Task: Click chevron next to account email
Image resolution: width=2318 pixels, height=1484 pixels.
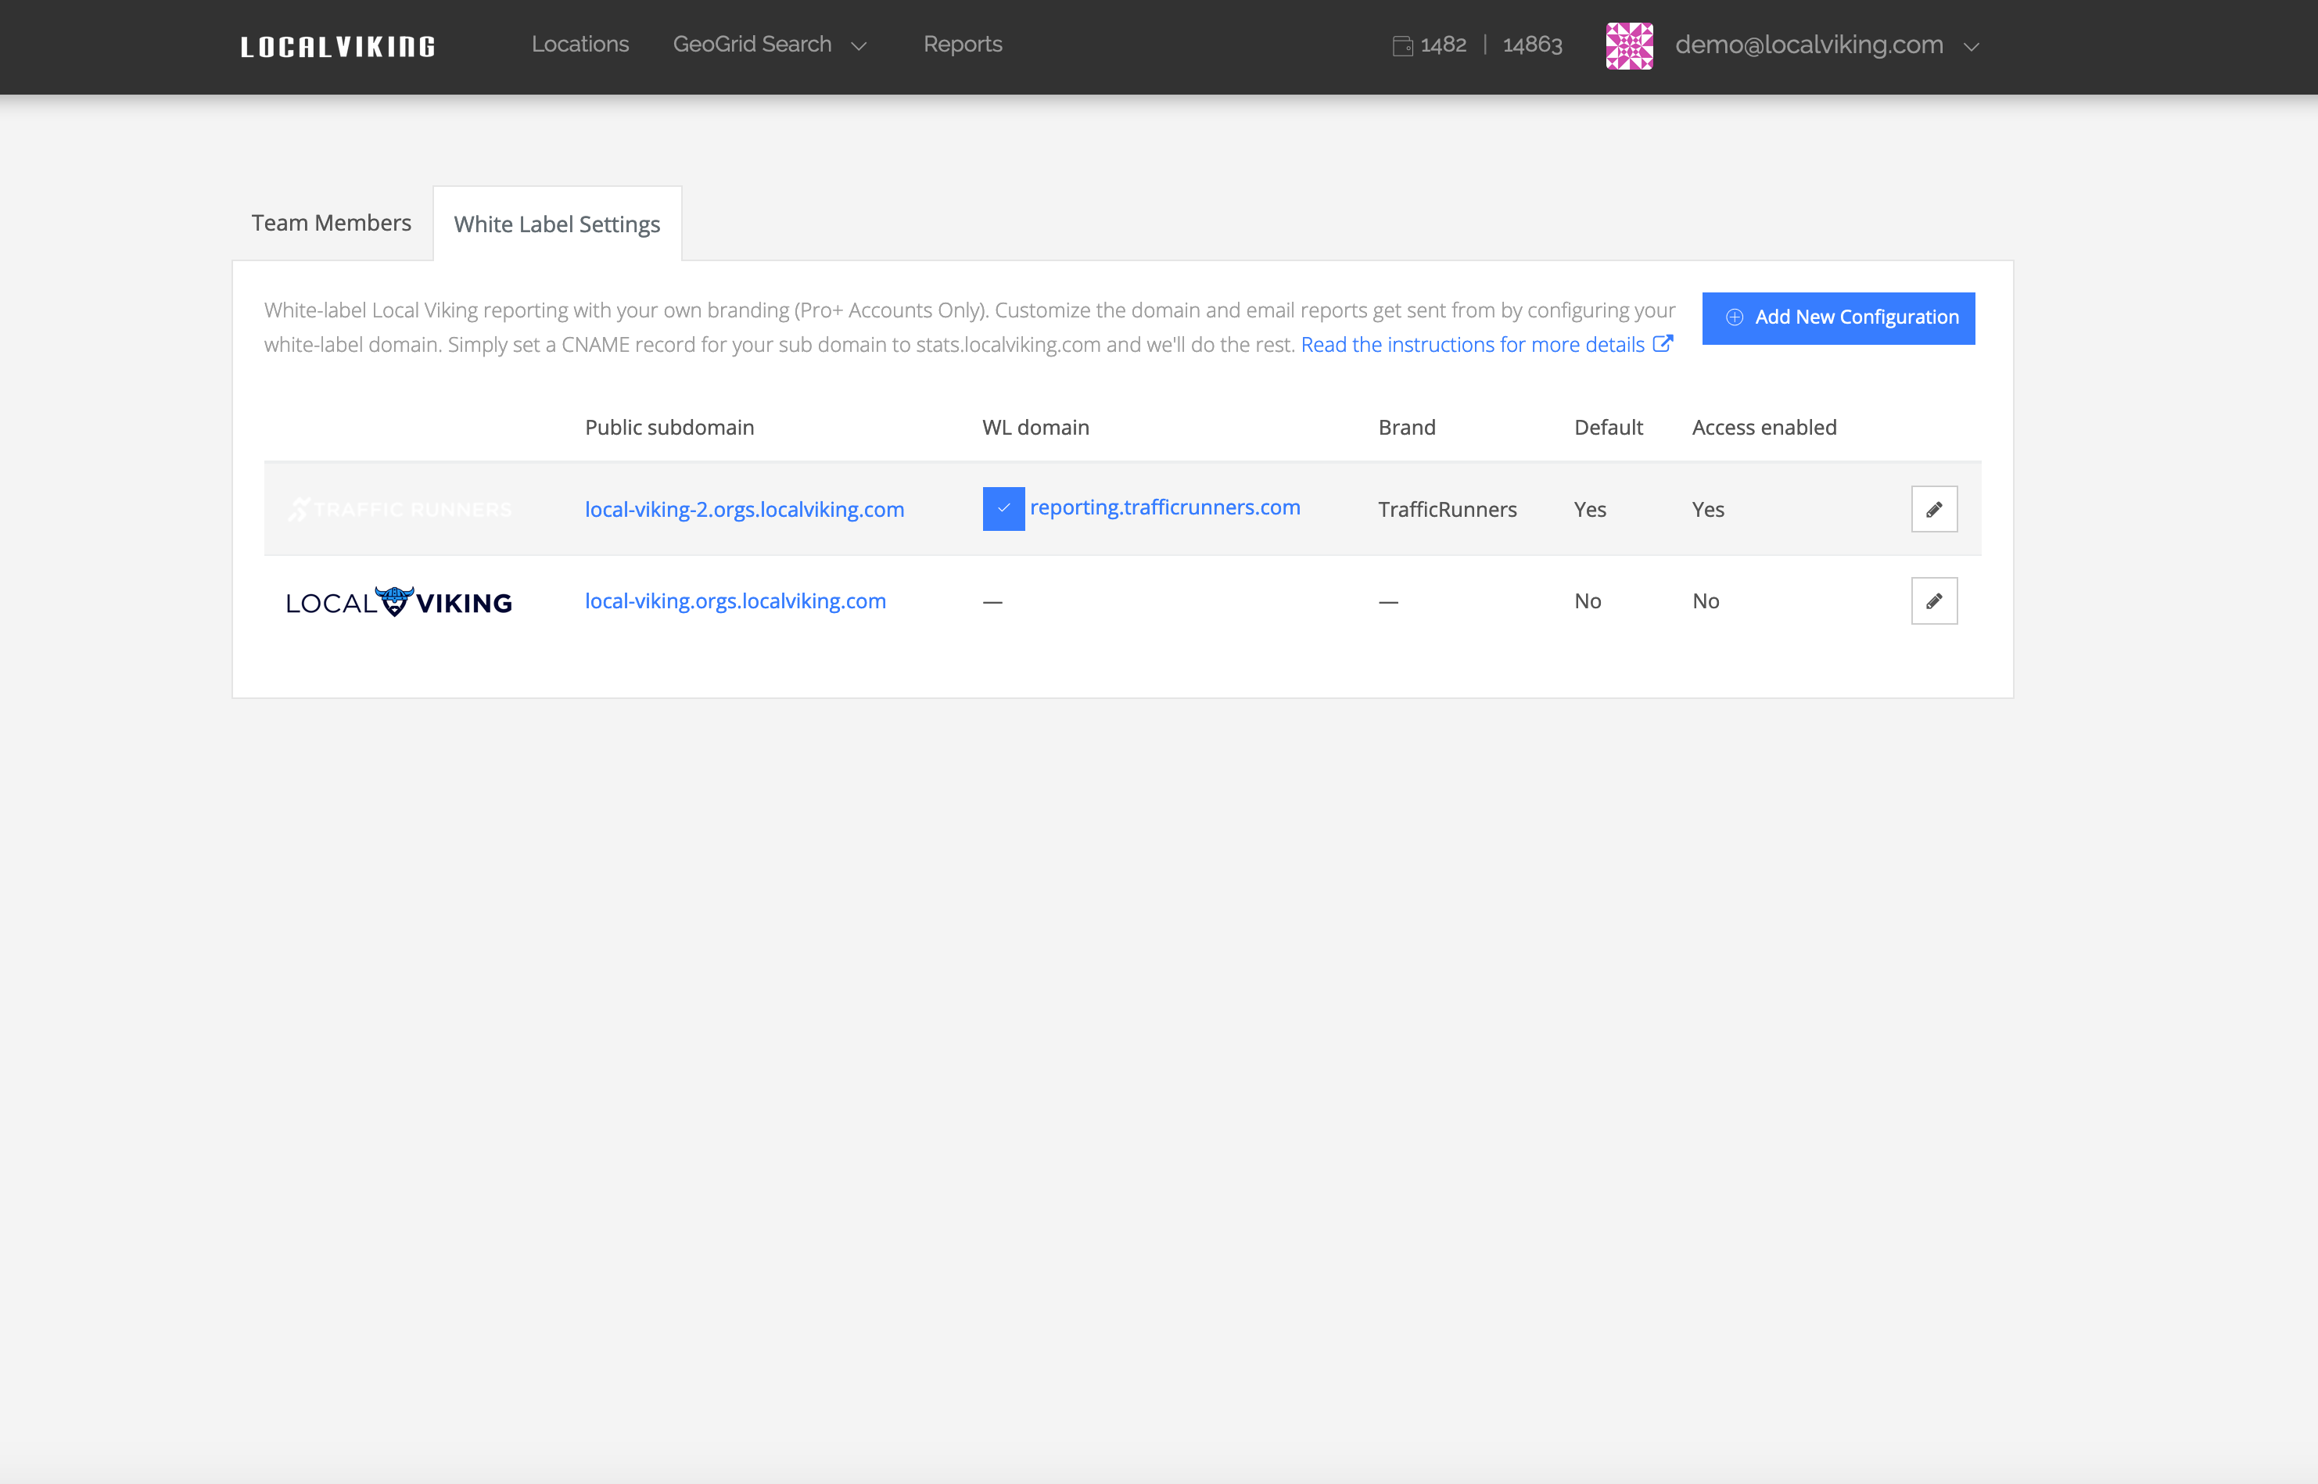Action: click(x=1971, y=46)
